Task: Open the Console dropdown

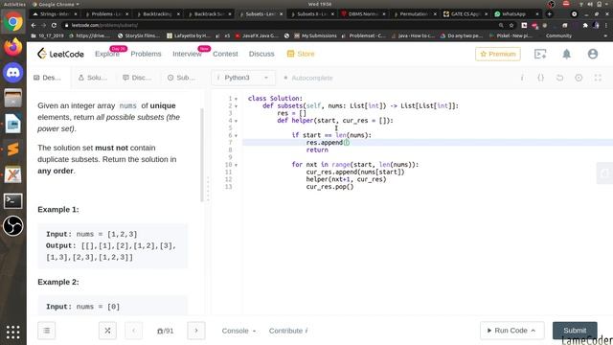Action: tap(238, 331)
